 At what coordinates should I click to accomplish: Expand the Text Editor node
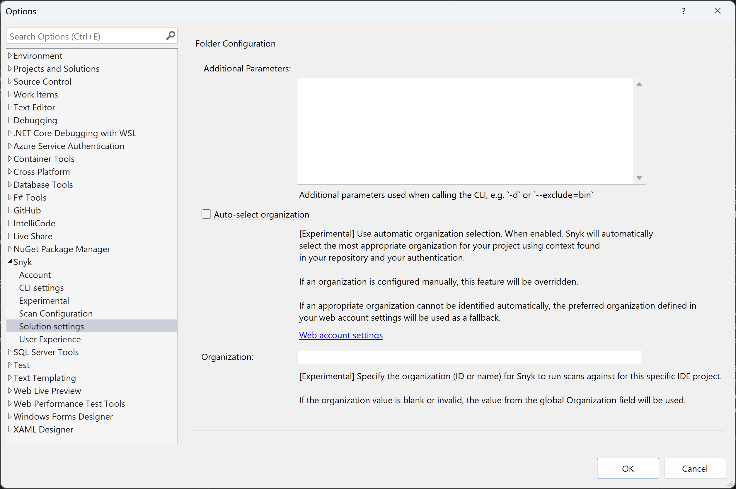tap(10, 107)
